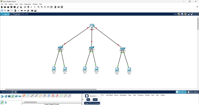Select the Coaxial blue zigzag cable
The image size is (199, 105).
pyautogui.click(x=49, y=96)
